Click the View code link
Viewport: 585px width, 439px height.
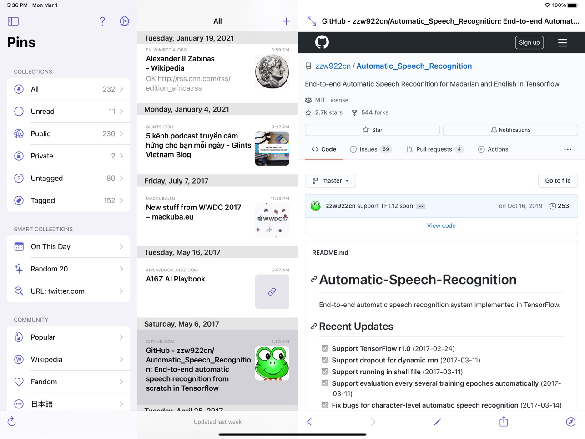[441, 225]
